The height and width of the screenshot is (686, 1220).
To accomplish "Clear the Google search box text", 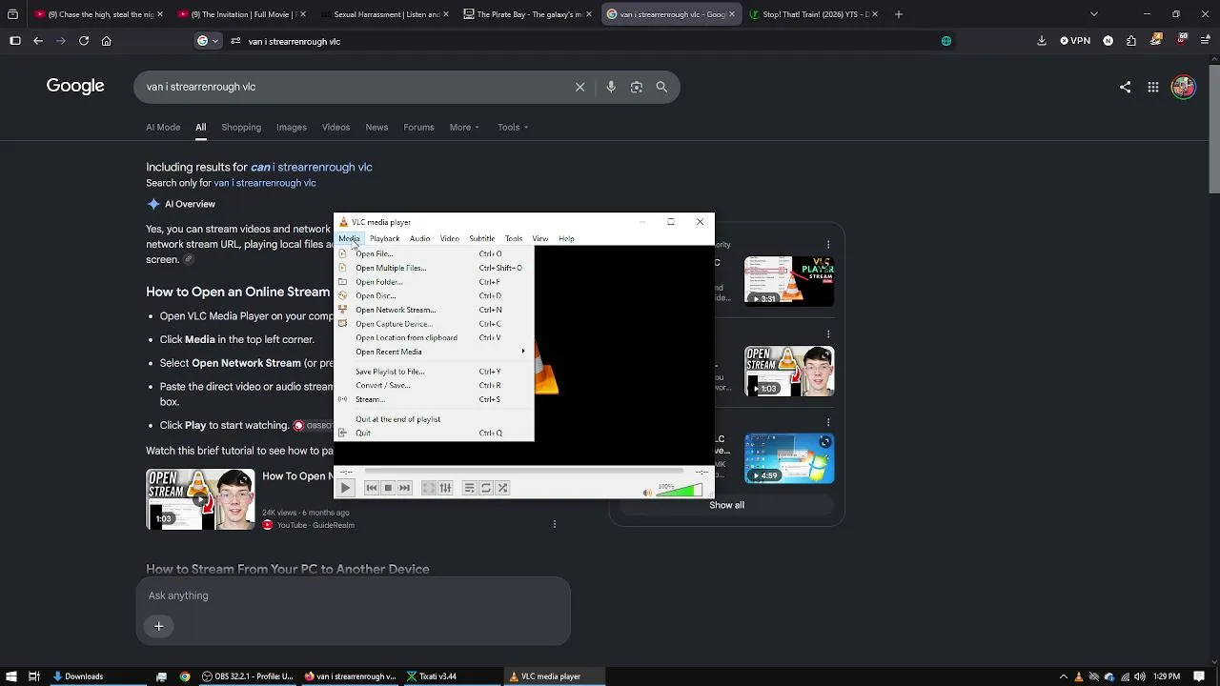I will [x=579, y=87].
